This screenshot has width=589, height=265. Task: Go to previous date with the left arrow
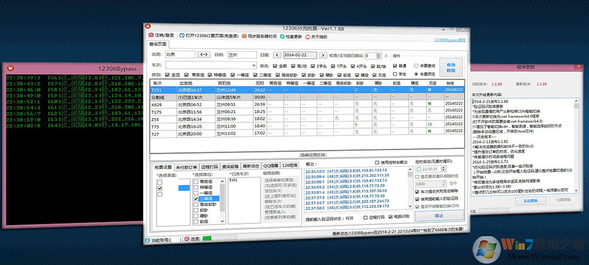278,55
